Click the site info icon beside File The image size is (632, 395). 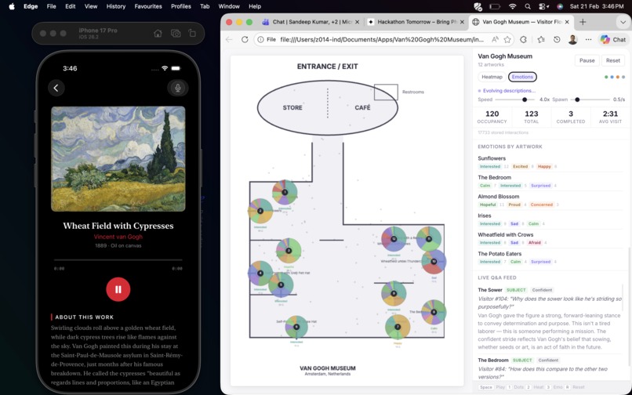261,39
